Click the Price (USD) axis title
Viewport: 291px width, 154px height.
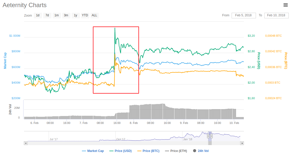point(259,61)
